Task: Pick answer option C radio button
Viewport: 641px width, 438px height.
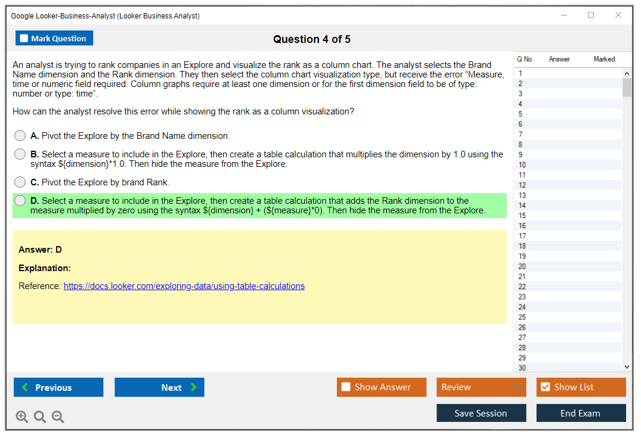Action: pos(20,182)
